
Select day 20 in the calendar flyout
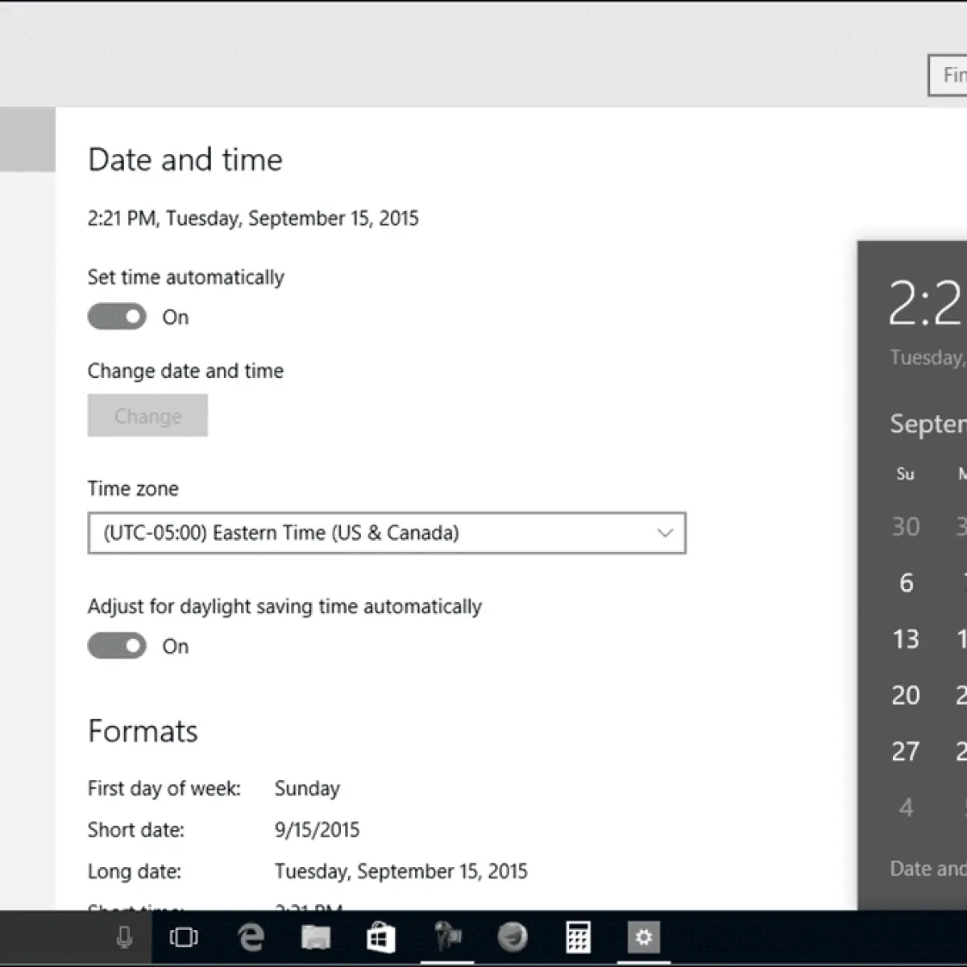(906, 695)
